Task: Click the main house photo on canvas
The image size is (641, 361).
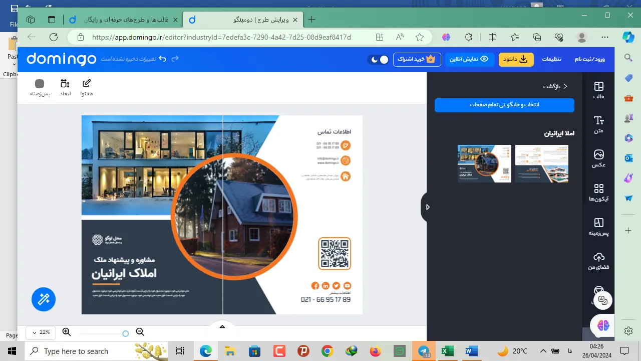Action: (x=234, y=217)
